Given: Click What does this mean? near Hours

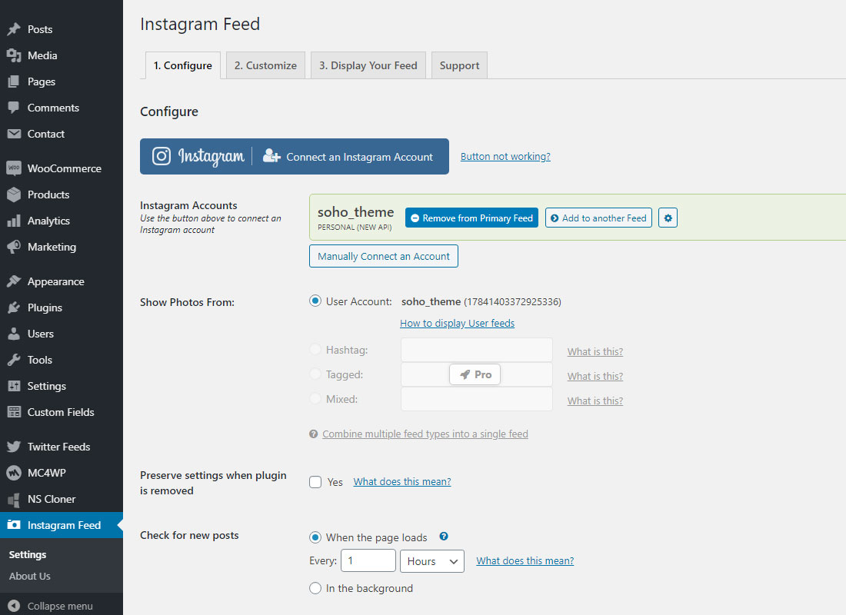Looking at the screenshot, I should (525, 561).
